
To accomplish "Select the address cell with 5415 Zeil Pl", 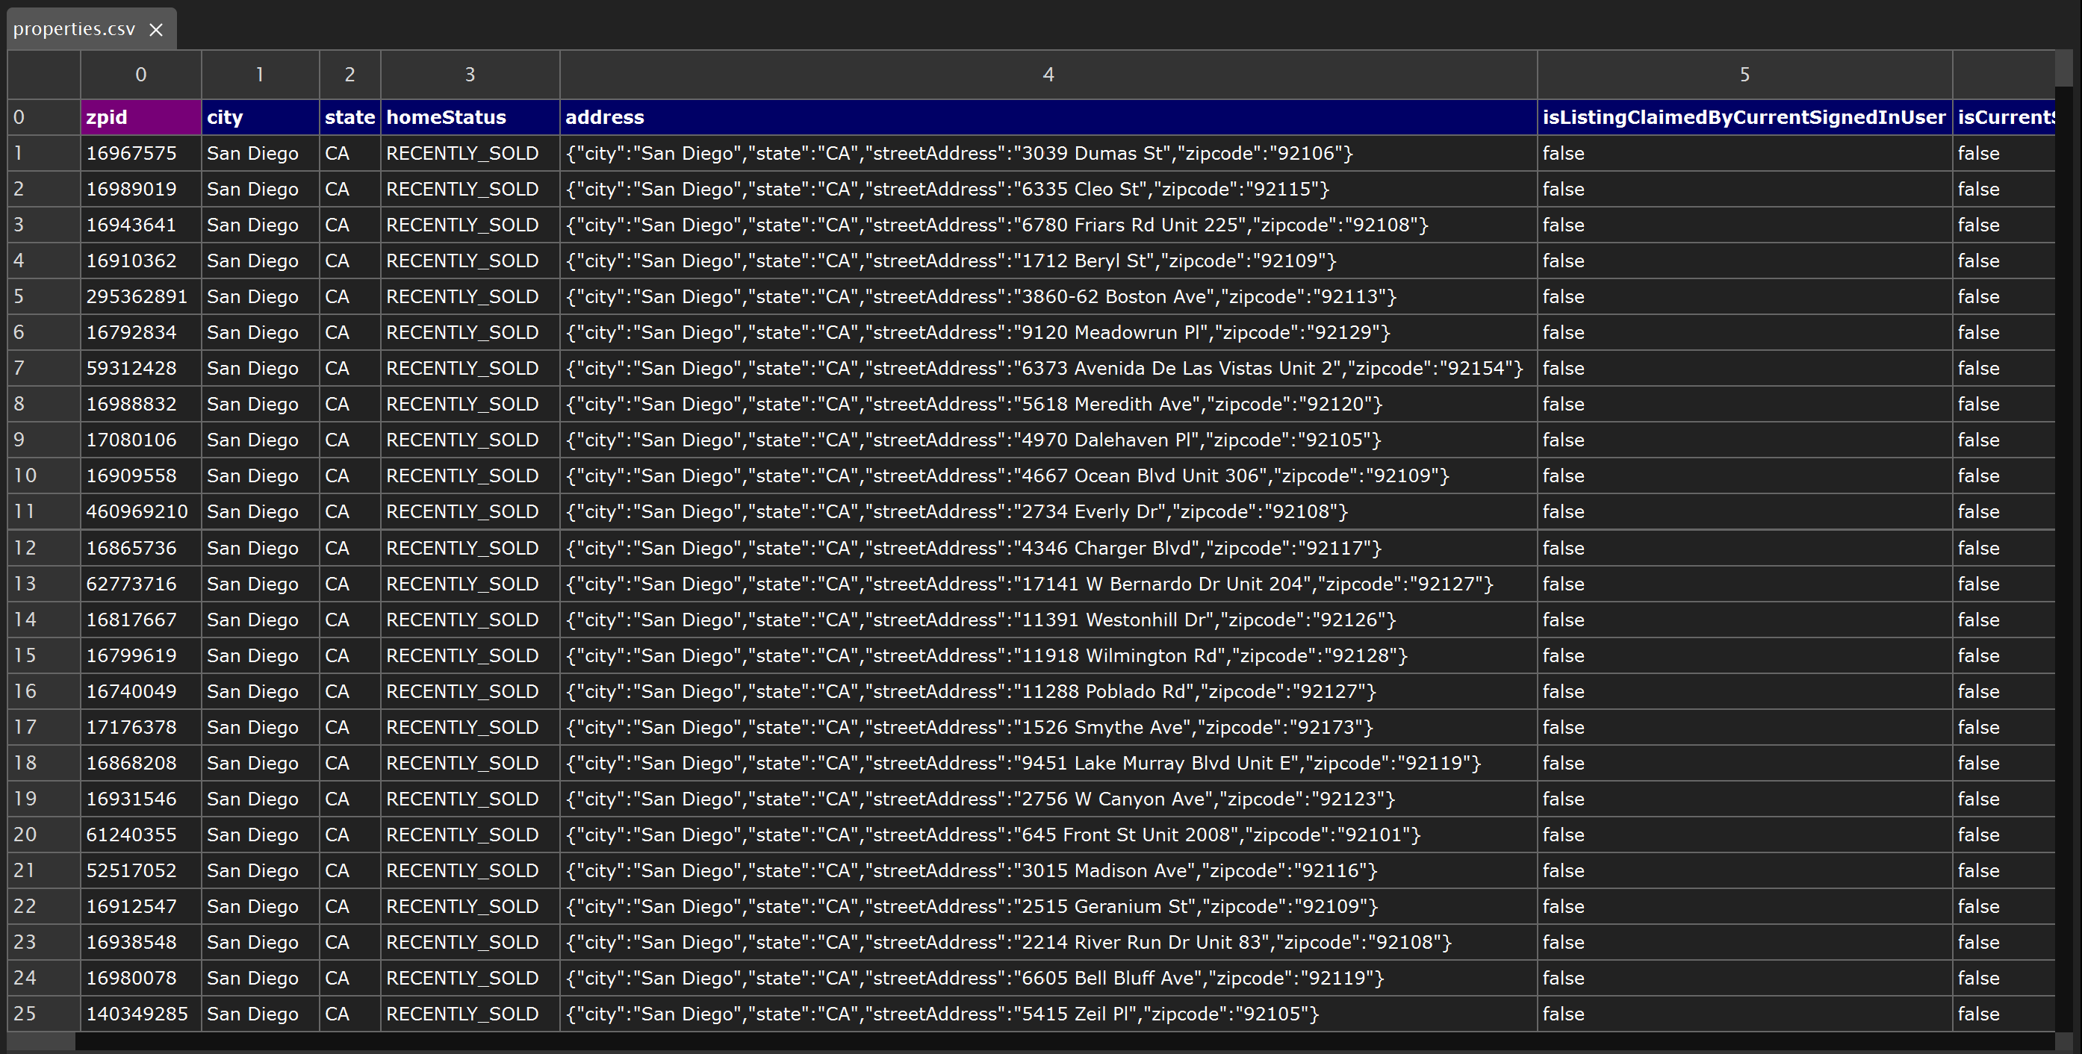I will [x=1048, y=1014].
